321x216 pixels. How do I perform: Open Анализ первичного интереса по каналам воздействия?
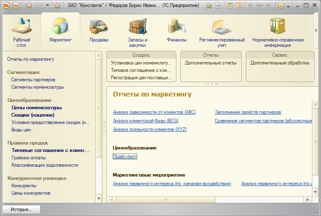point(172,184)
